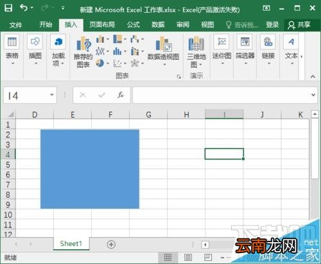Add a new sheet with the plus button
The height and width of the screenshot is (264, 321).
pos(111,244)
